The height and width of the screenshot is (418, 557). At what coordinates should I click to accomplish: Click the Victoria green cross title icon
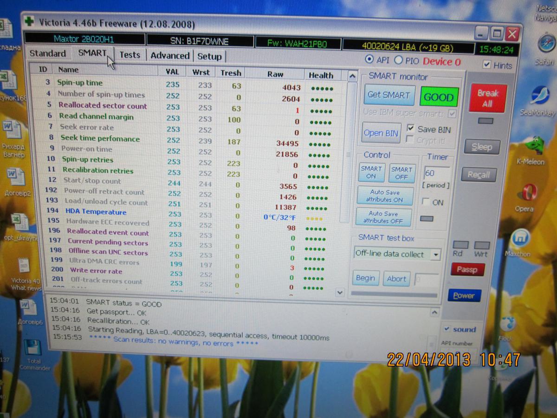click(30, 22)
